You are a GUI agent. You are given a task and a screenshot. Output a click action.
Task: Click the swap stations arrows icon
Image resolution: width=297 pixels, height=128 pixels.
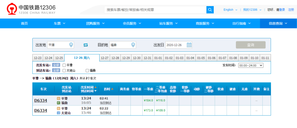tap(86, 45)
